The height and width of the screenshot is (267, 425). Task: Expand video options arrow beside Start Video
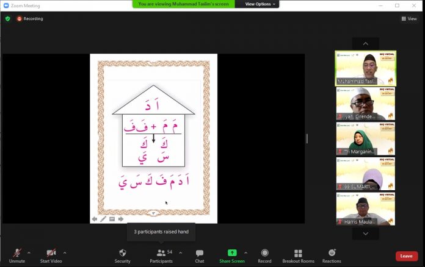pyautogui.click(x=65, y=252)
